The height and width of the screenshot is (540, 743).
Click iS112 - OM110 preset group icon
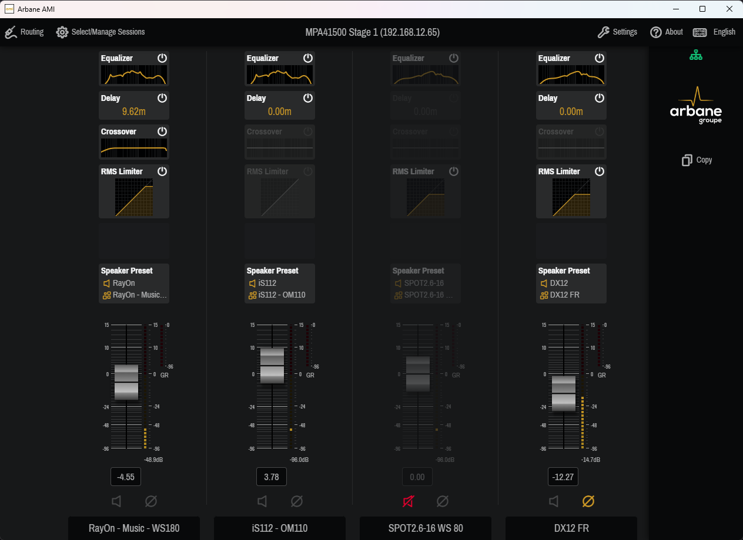point(252,295)
